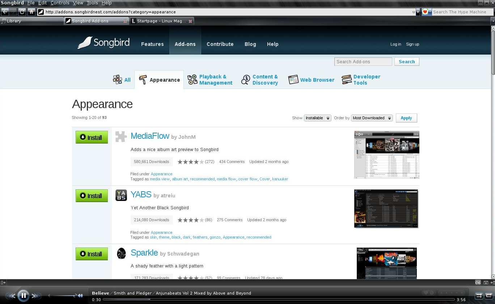This screenshot has height=304, width=495.
Task: Click the bookmark plus button beside address bar
Action: 418,12
